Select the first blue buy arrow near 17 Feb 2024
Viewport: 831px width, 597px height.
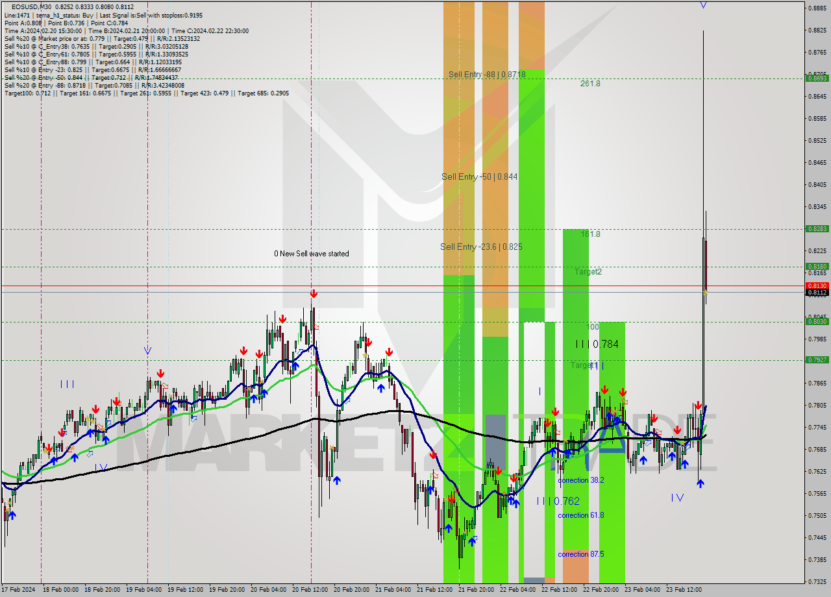pyautogui.click(x=12, y=515)
